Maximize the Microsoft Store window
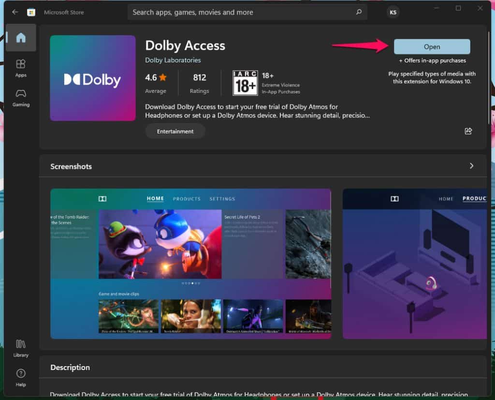Screen dimensions: 495x400 [458, 8]
